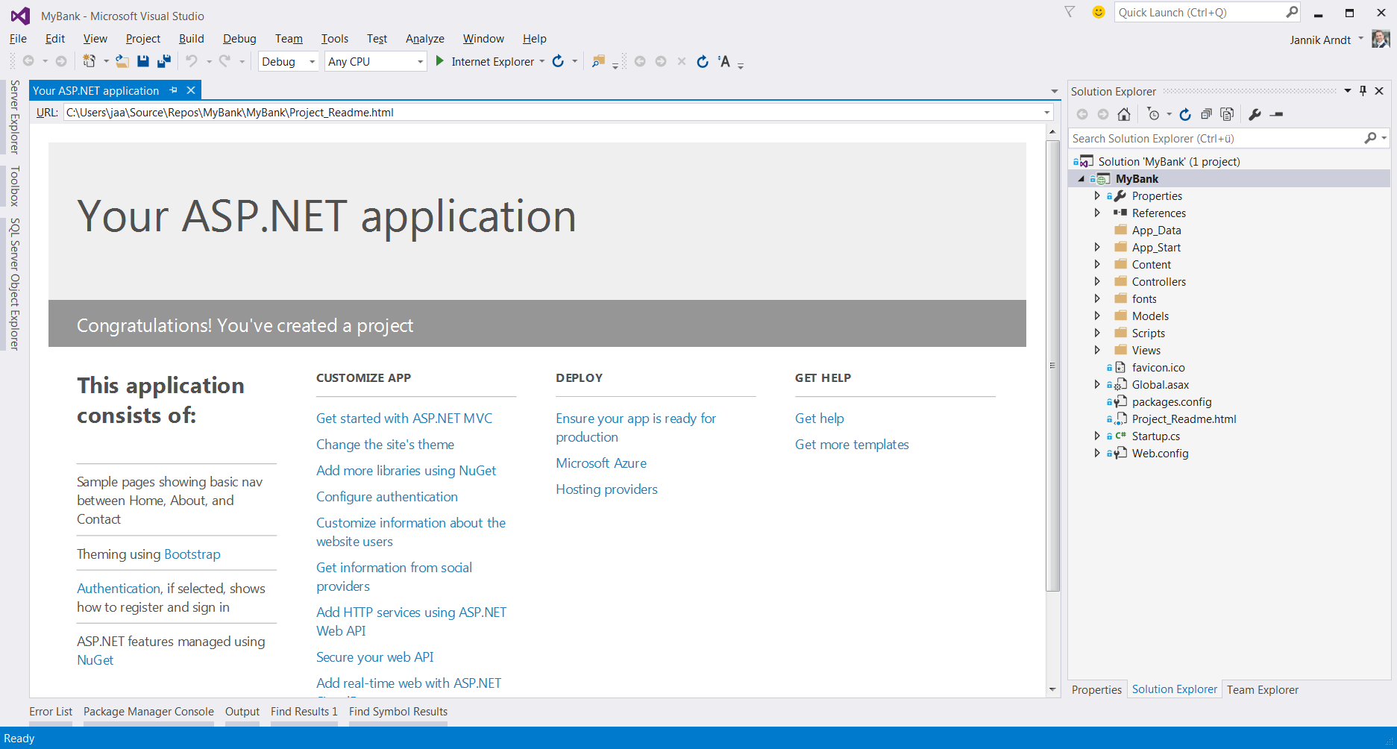This screenshot has width=1397, height=749.
Task: Click the Undo arrow in the toolbar
Action: point(192,61)
